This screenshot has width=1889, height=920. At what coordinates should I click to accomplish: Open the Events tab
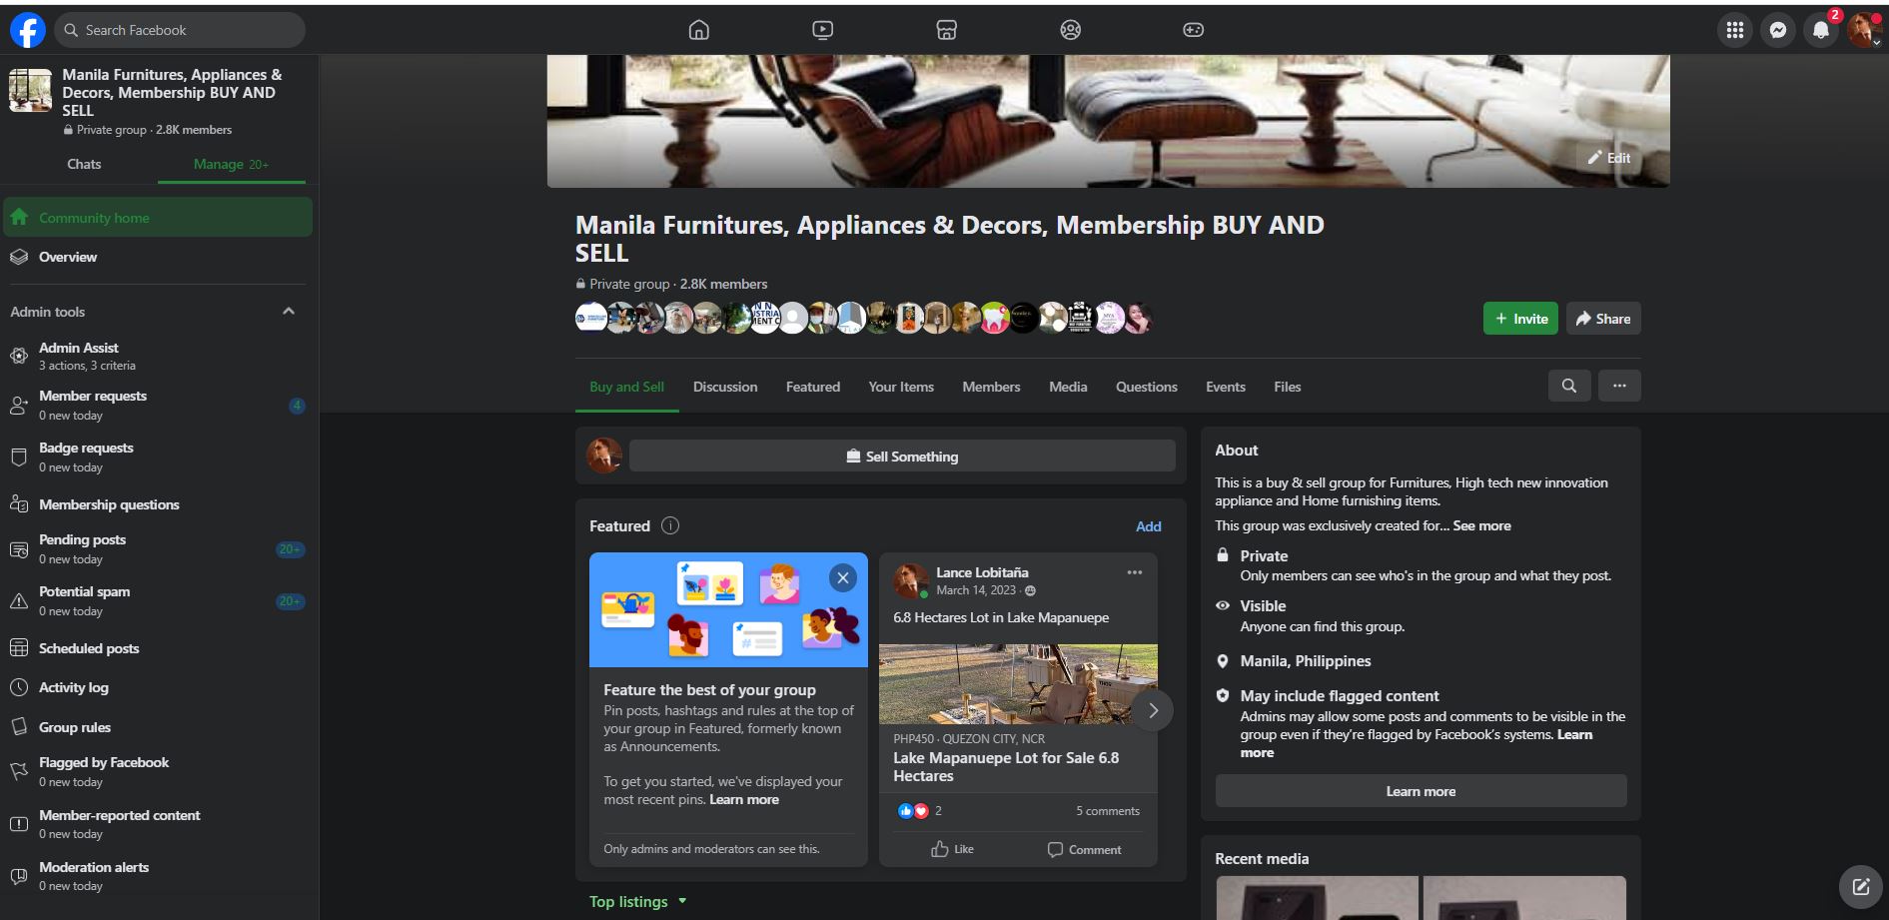coord(1226,387)
